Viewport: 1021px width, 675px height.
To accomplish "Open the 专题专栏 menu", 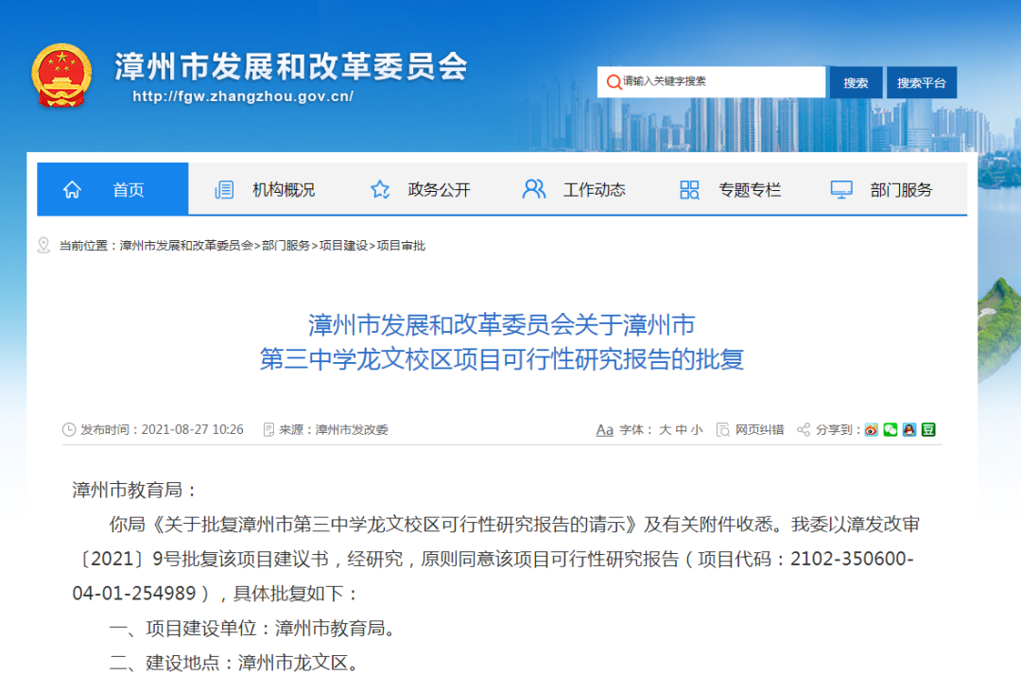I will pos(731,190).
